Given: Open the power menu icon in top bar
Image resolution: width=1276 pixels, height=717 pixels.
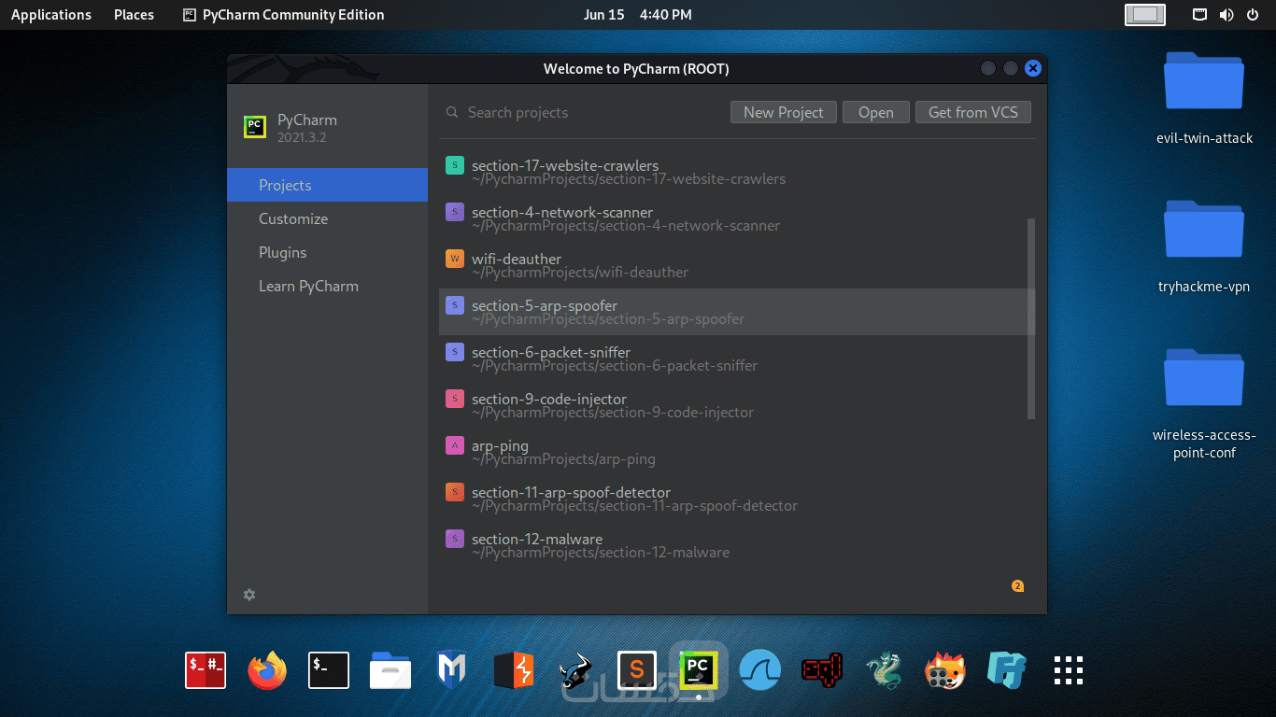Looking at the screenshot, I should (1253, 15).
